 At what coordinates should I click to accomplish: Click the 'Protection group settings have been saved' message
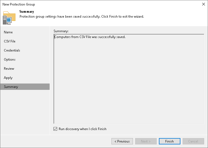[x=82, y=17]
